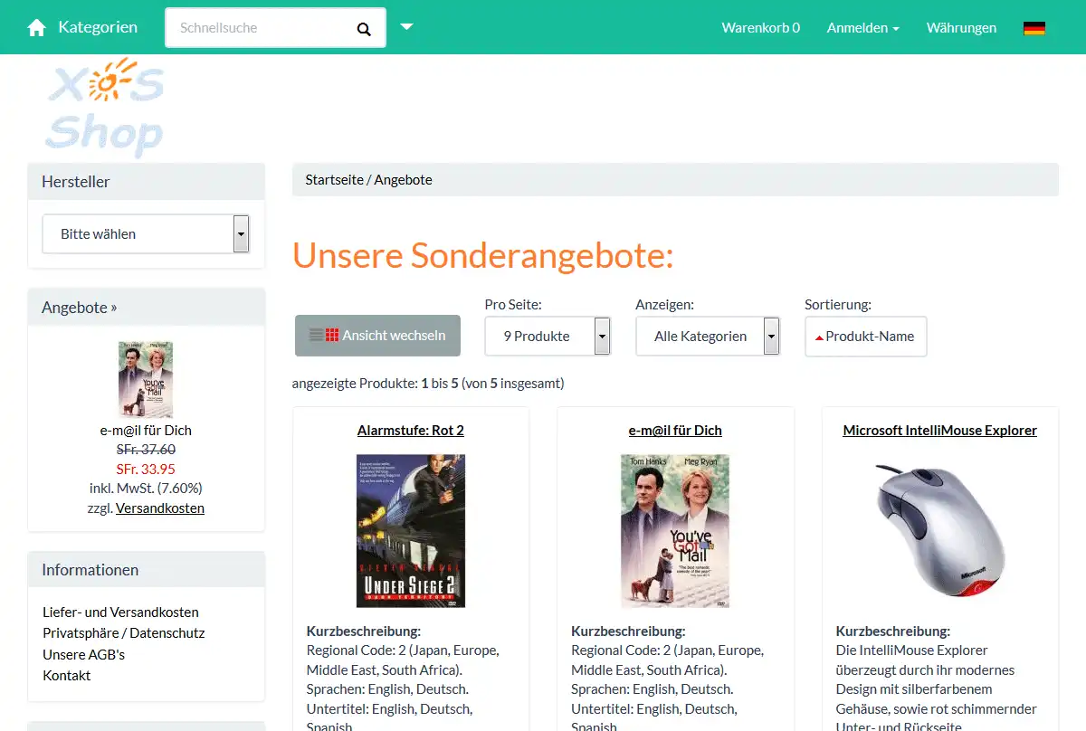
Task: Open the Versandkosten link
Action: click(x=160, y=508)
